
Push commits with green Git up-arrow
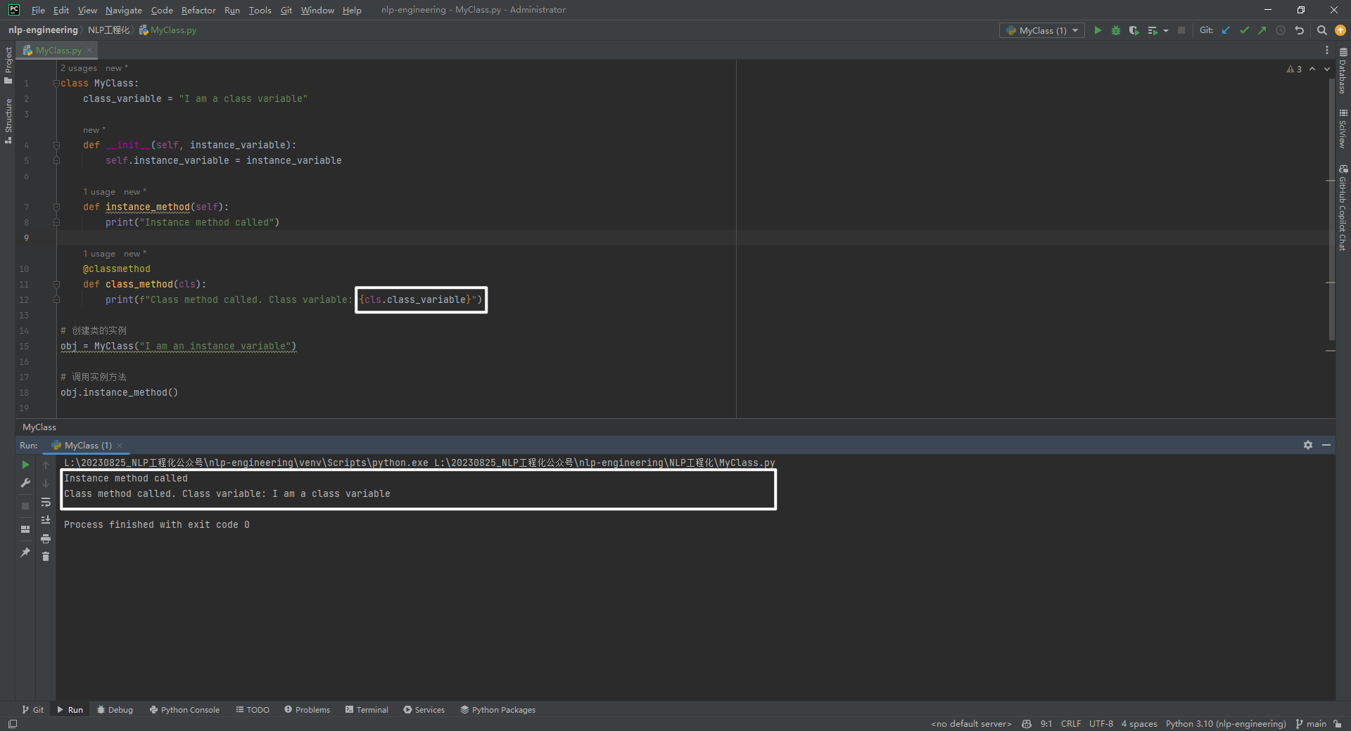[1262, 30]
